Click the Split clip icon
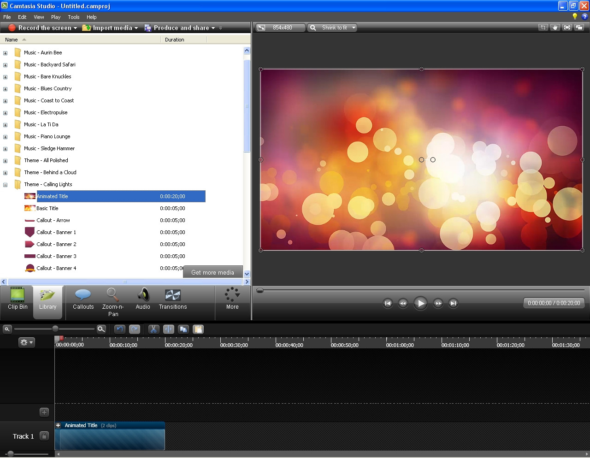 pyautogui.click(x=169, y=329)
